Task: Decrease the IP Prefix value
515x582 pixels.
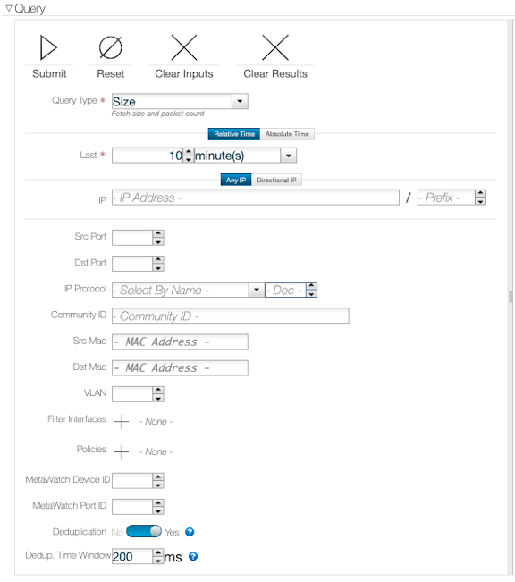Action: (480, 201)
